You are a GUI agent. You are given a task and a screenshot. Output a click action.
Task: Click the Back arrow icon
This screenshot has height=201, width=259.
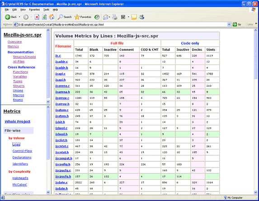tap(8, 17)
